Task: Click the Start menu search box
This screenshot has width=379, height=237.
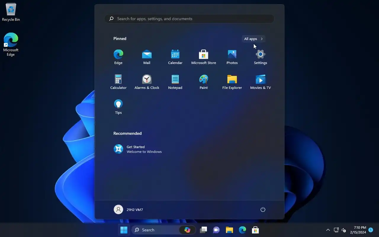Action: (x=189, y=19)
